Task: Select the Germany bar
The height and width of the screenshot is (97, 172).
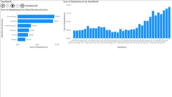Action: pyautogui.click(x=23, y=30)
